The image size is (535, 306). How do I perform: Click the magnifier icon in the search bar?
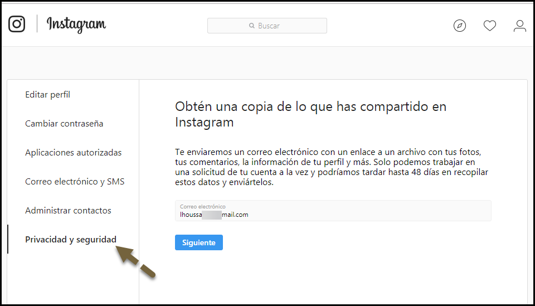[252, 26]
